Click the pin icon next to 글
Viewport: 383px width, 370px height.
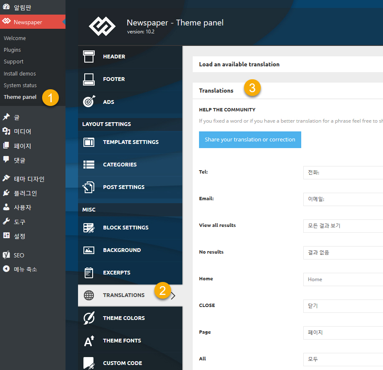(x=6, y=117)
